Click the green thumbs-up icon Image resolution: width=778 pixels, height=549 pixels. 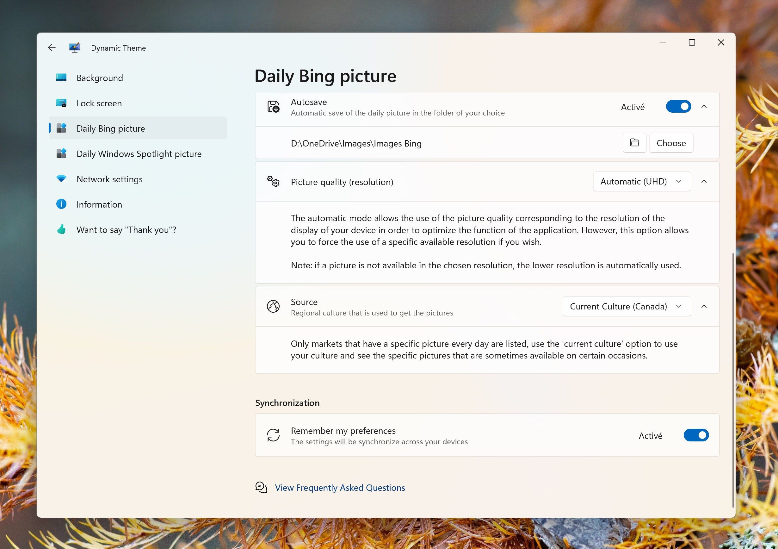pyautogui.click(x=61, y=230)
